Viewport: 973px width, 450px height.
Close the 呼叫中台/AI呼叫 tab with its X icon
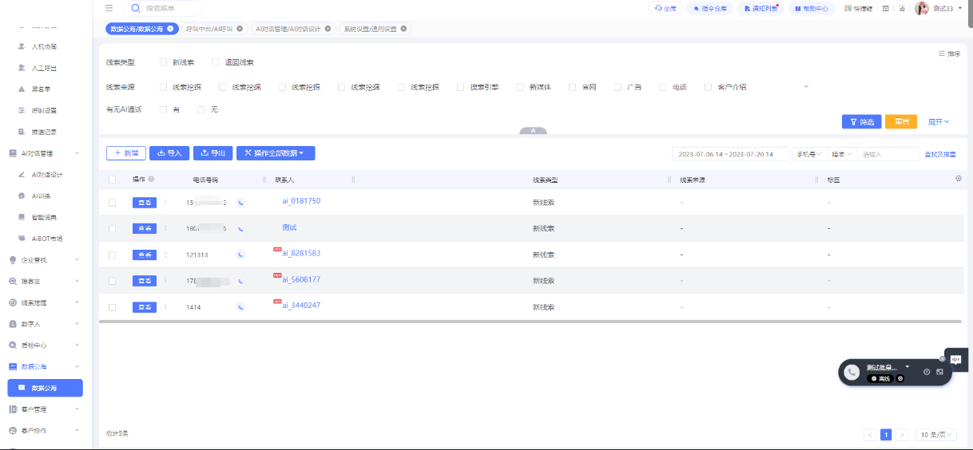[x=240, y=29]
